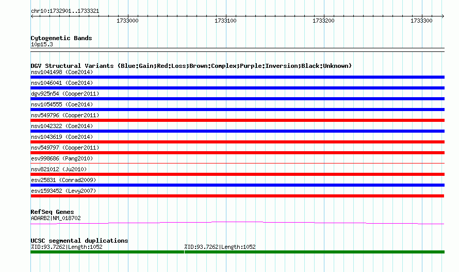Click the blue bar for nsv1041498
Image resolution: width=459 pixels, height=272 pixels.
pyautogui.click(x=237, y=77)
